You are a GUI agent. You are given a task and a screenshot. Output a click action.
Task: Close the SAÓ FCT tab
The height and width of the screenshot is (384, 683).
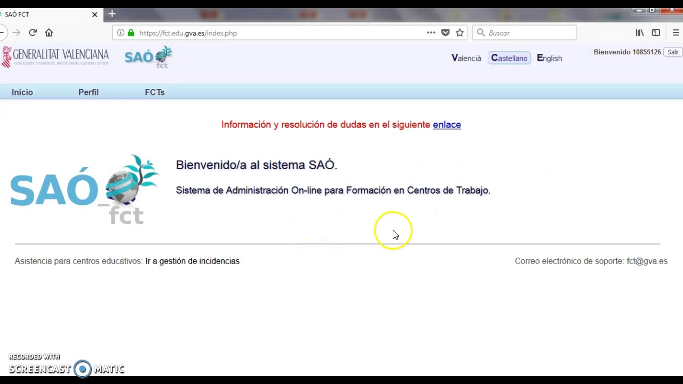95,14
